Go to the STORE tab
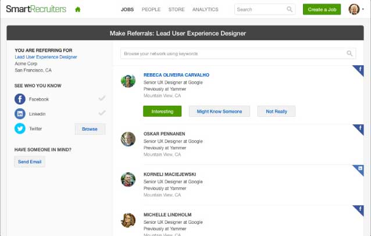The image size is (371, 236). click(177, 9)
